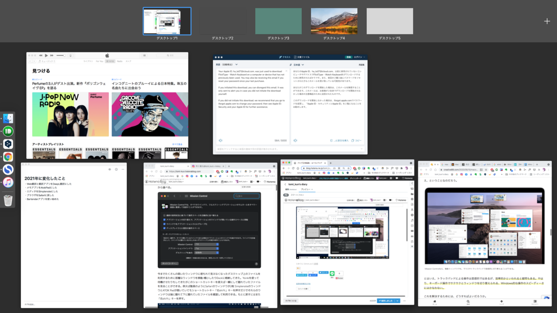Viewport: 557px width, 313px height.
Task: Switch to the Radio tab in Music
Action: coord(120,61)
